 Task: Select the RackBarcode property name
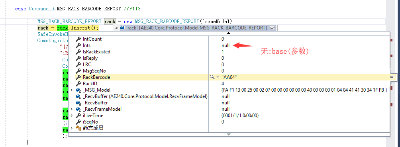(x=96, y=77)
